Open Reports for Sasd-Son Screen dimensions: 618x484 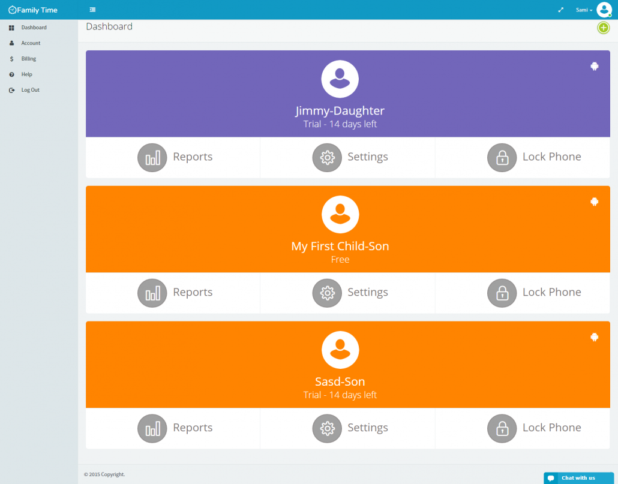click(152, 429)
